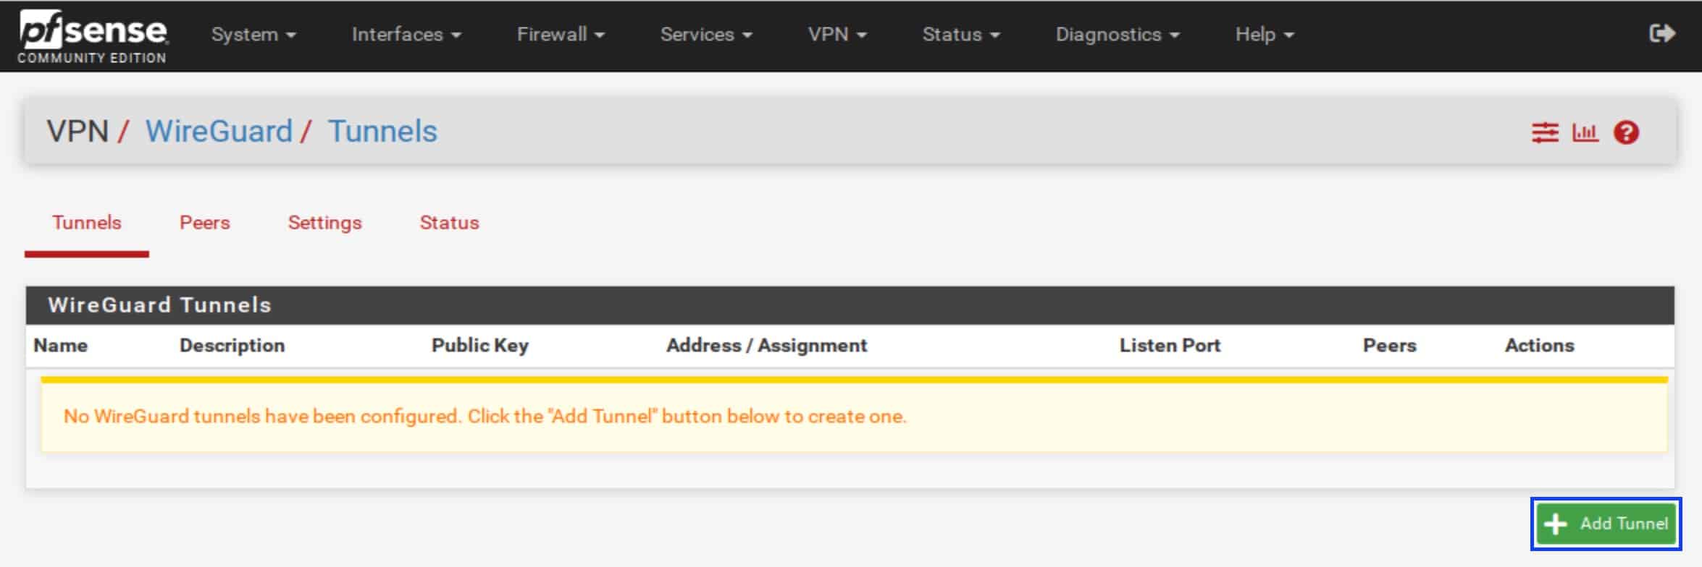Image resolution: width=1702 pixels, height=567 pixels.
Task: Expand the Firewall menu
Action: click(561, 34)
